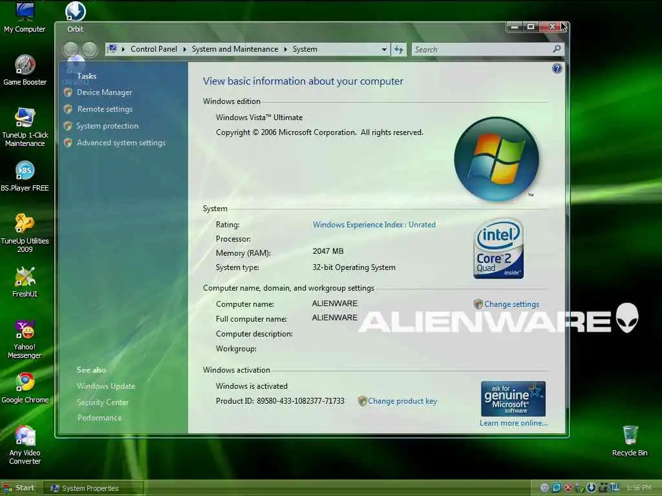Launch Google Chrome from the desktop

click(x=25, y=388)
